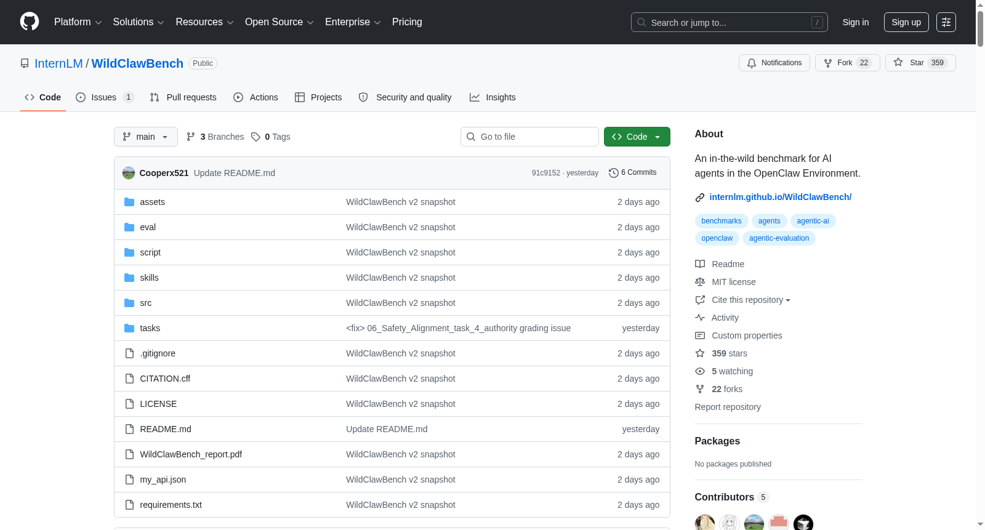Open the command palette menu icon in header
Screen dimensions: 985x530
click(x=946, y=22)
